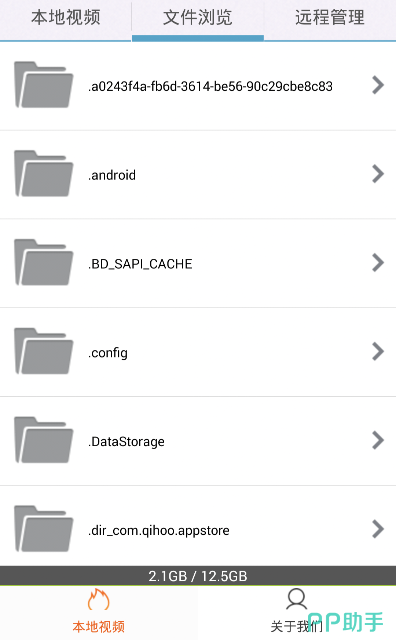Expand the .config folder arrow
This screenshot has height=640, width=396.
point(378,352)
